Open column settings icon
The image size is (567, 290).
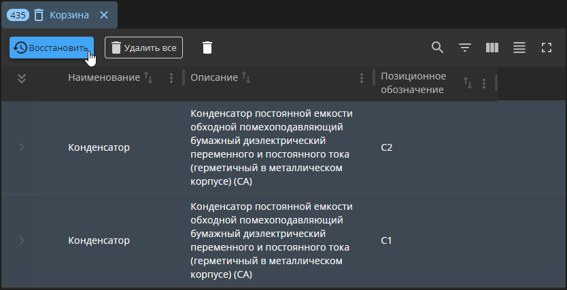pyautogui.click(x=492, y=48)
